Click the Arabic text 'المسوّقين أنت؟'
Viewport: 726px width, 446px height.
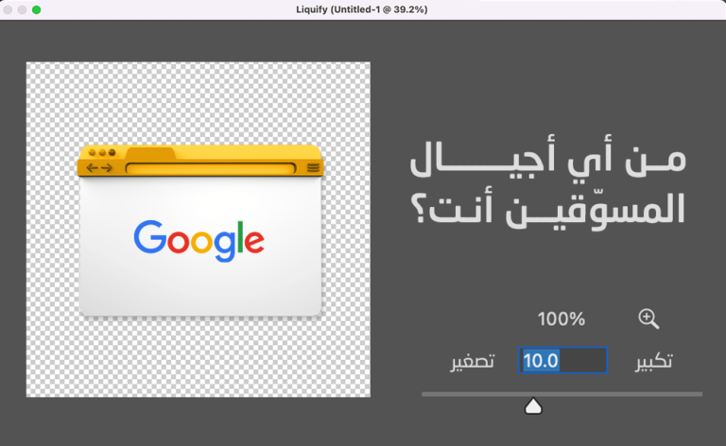click(547, 209)
